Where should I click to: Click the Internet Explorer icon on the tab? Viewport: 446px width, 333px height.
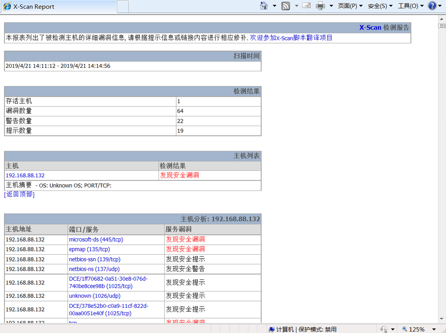pyautogui.click(x=7, y=7)
